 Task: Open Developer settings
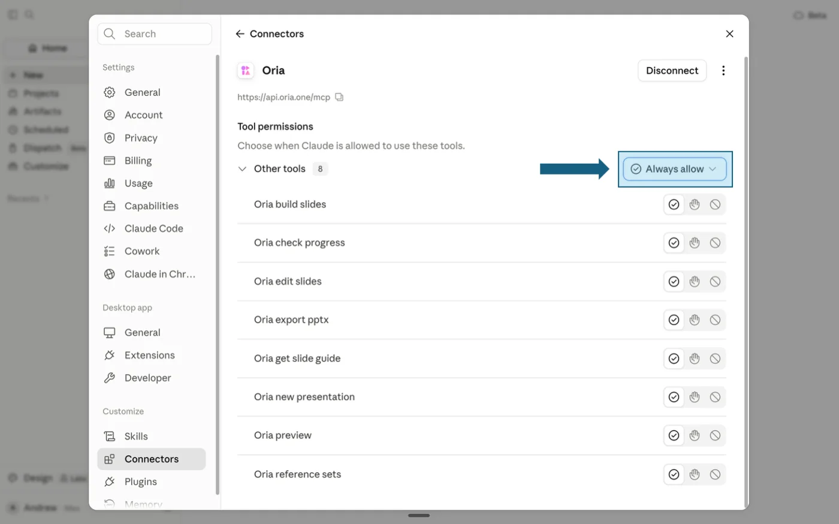[x=152, y=378]
